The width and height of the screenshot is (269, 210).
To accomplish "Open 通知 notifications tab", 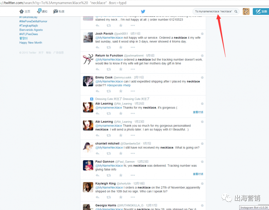I will 42,11.
